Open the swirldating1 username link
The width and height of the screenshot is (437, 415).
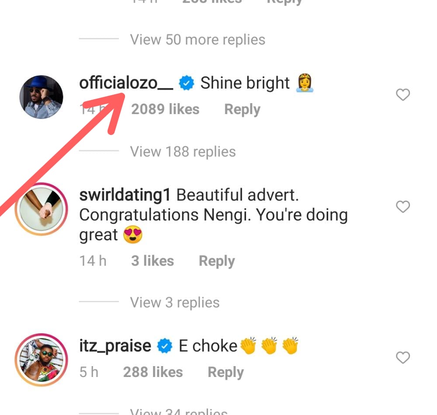click(x=125, y=195)
